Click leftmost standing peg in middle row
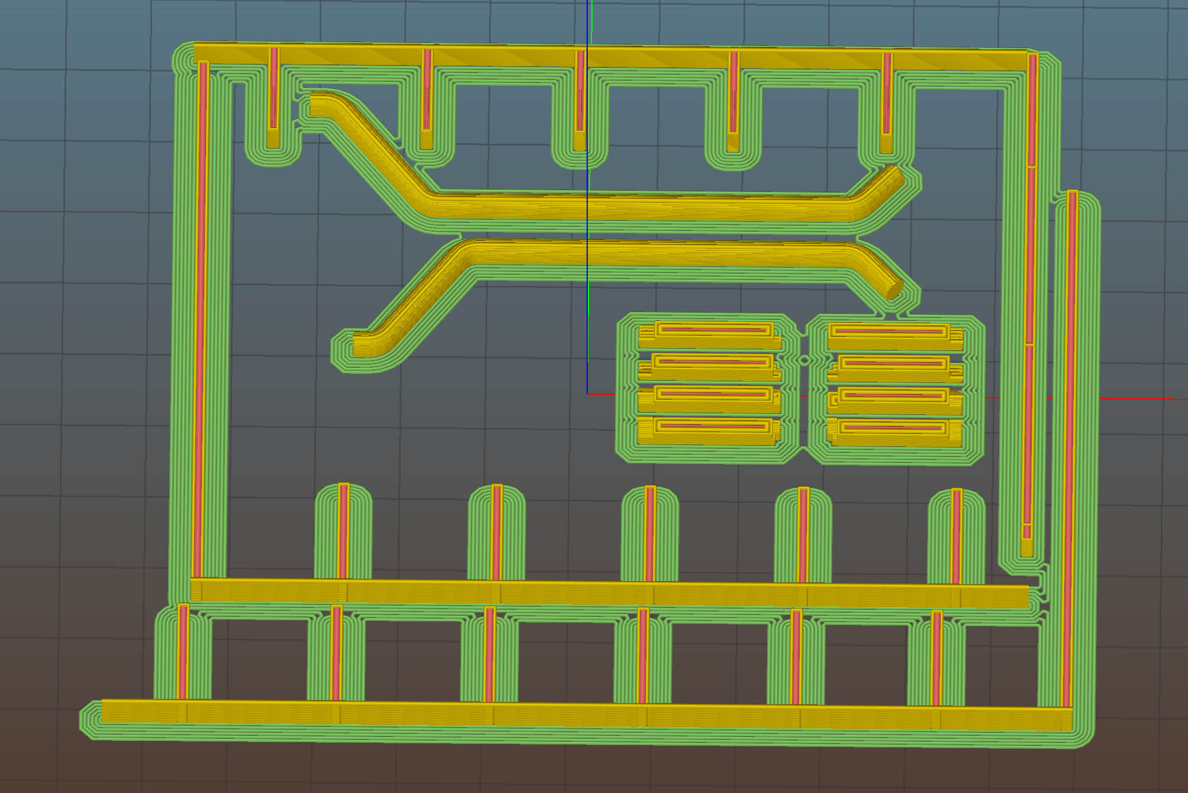 [x=343, y=530]
